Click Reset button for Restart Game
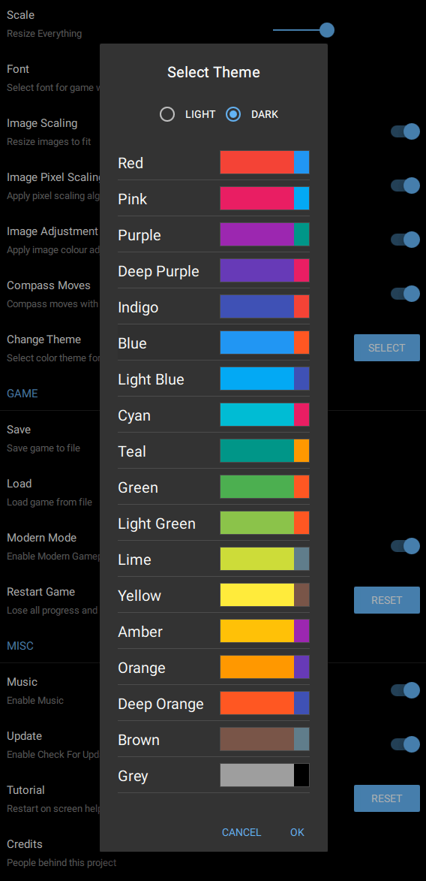Image resolution: width=426 pixels, height=881 pixels. tap(387, 600)
